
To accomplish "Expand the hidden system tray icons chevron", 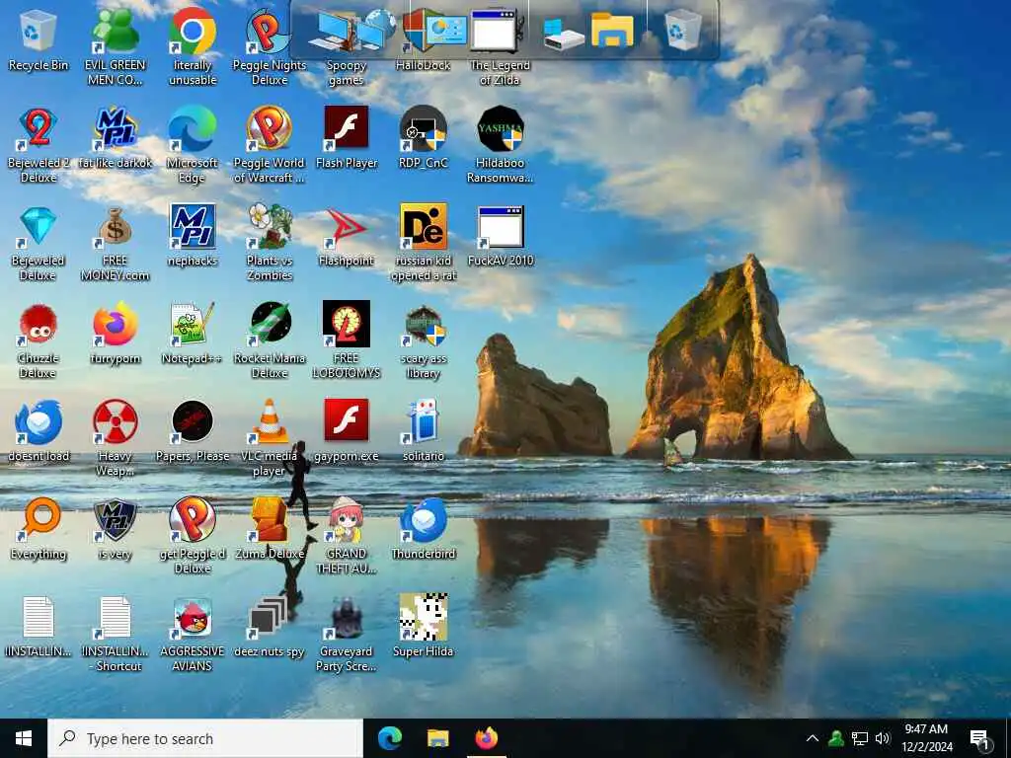I will point(813,738).
